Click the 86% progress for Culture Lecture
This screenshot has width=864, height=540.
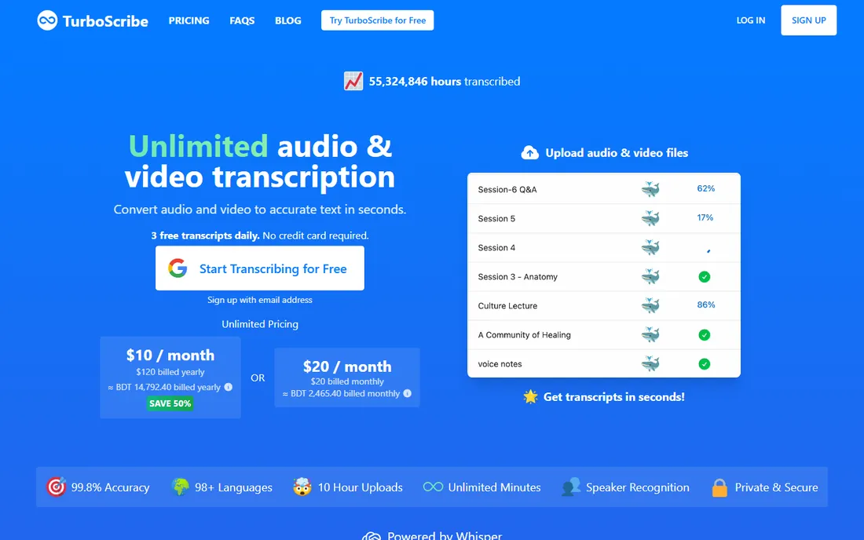(706, 305)
